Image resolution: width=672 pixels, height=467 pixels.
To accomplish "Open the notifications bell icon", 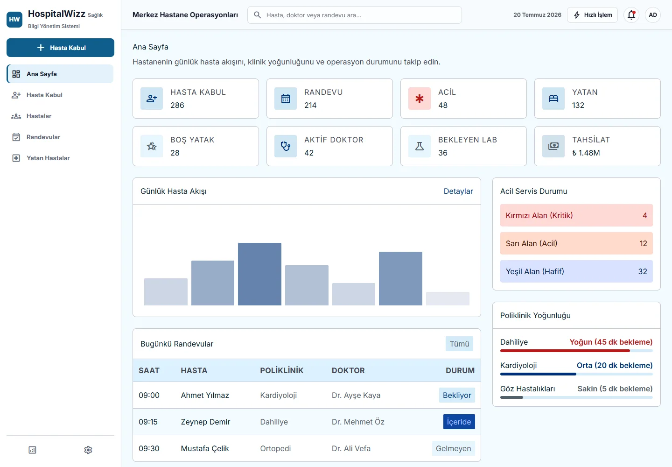I will click(631, 15).
